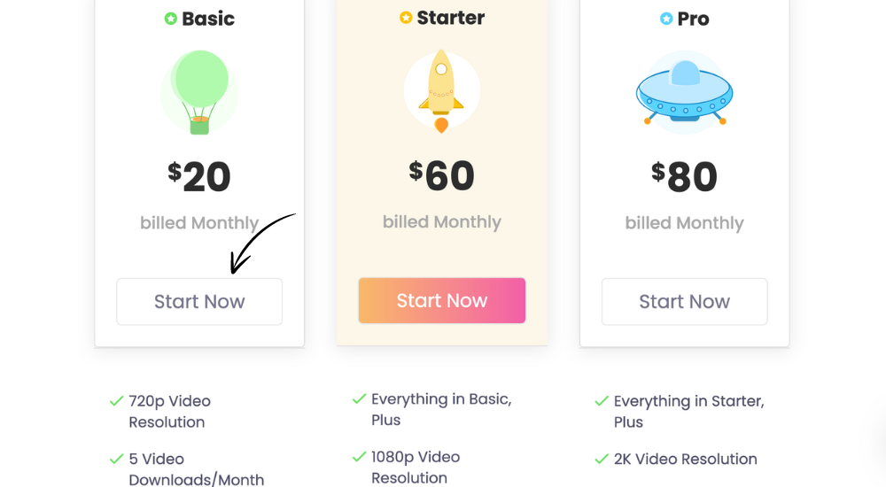Choose the Starter plan's gradient Start Now button

click(442, 300)
